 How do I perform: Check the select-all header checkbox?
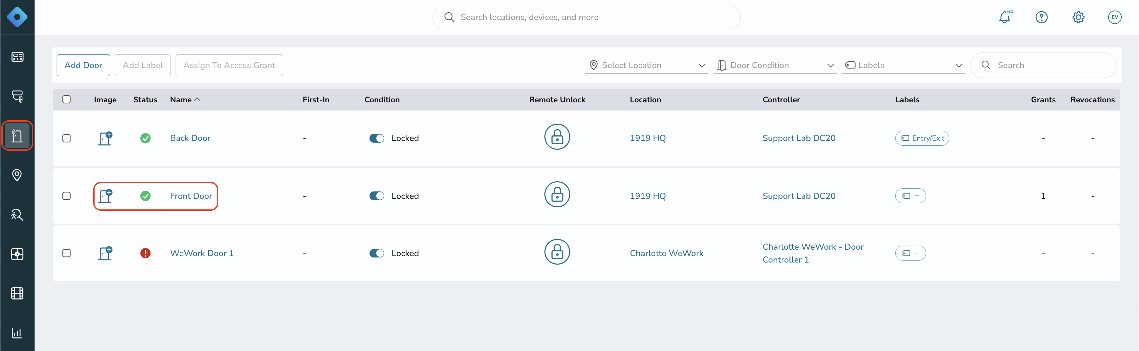click(x=66, y=100)
